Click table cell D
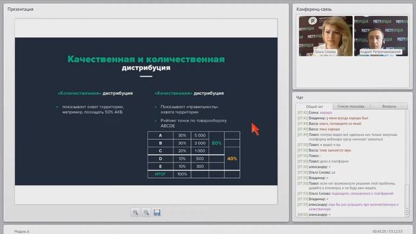416x234 pixels. pyautogui.click(x=161, y=159)
